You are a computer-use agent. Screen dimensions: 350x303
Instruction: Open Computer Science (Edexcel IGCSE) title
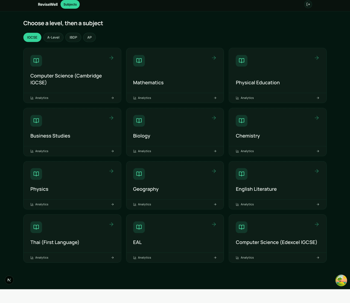click(276, 242)
